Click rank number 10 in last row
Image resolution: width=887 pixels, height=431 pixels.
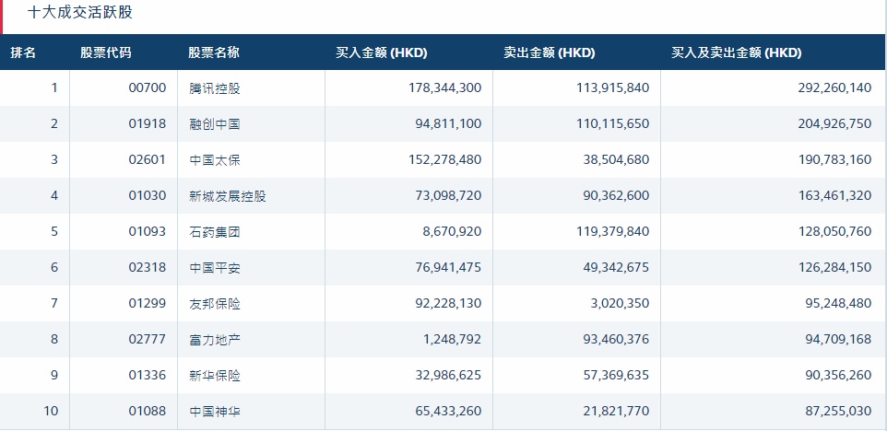(51, 411)
